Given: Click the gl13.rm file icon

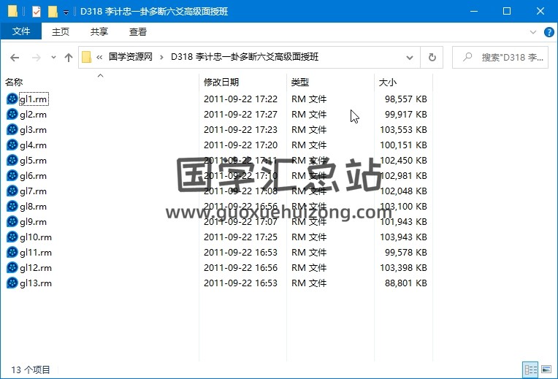Looking at the screenshot, I should [x=12, y=283].
